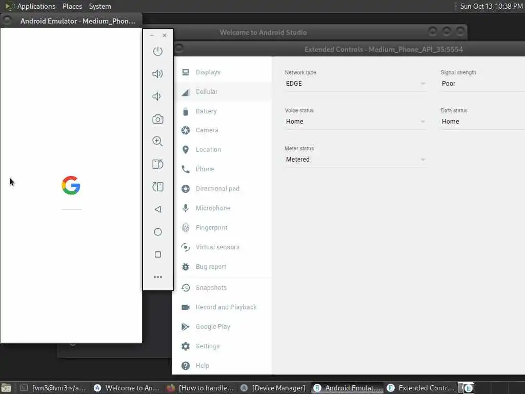Expand the Signal strength Poor dropdown
The height and width of the screenshot is (394, 525).
coord(482,84)
